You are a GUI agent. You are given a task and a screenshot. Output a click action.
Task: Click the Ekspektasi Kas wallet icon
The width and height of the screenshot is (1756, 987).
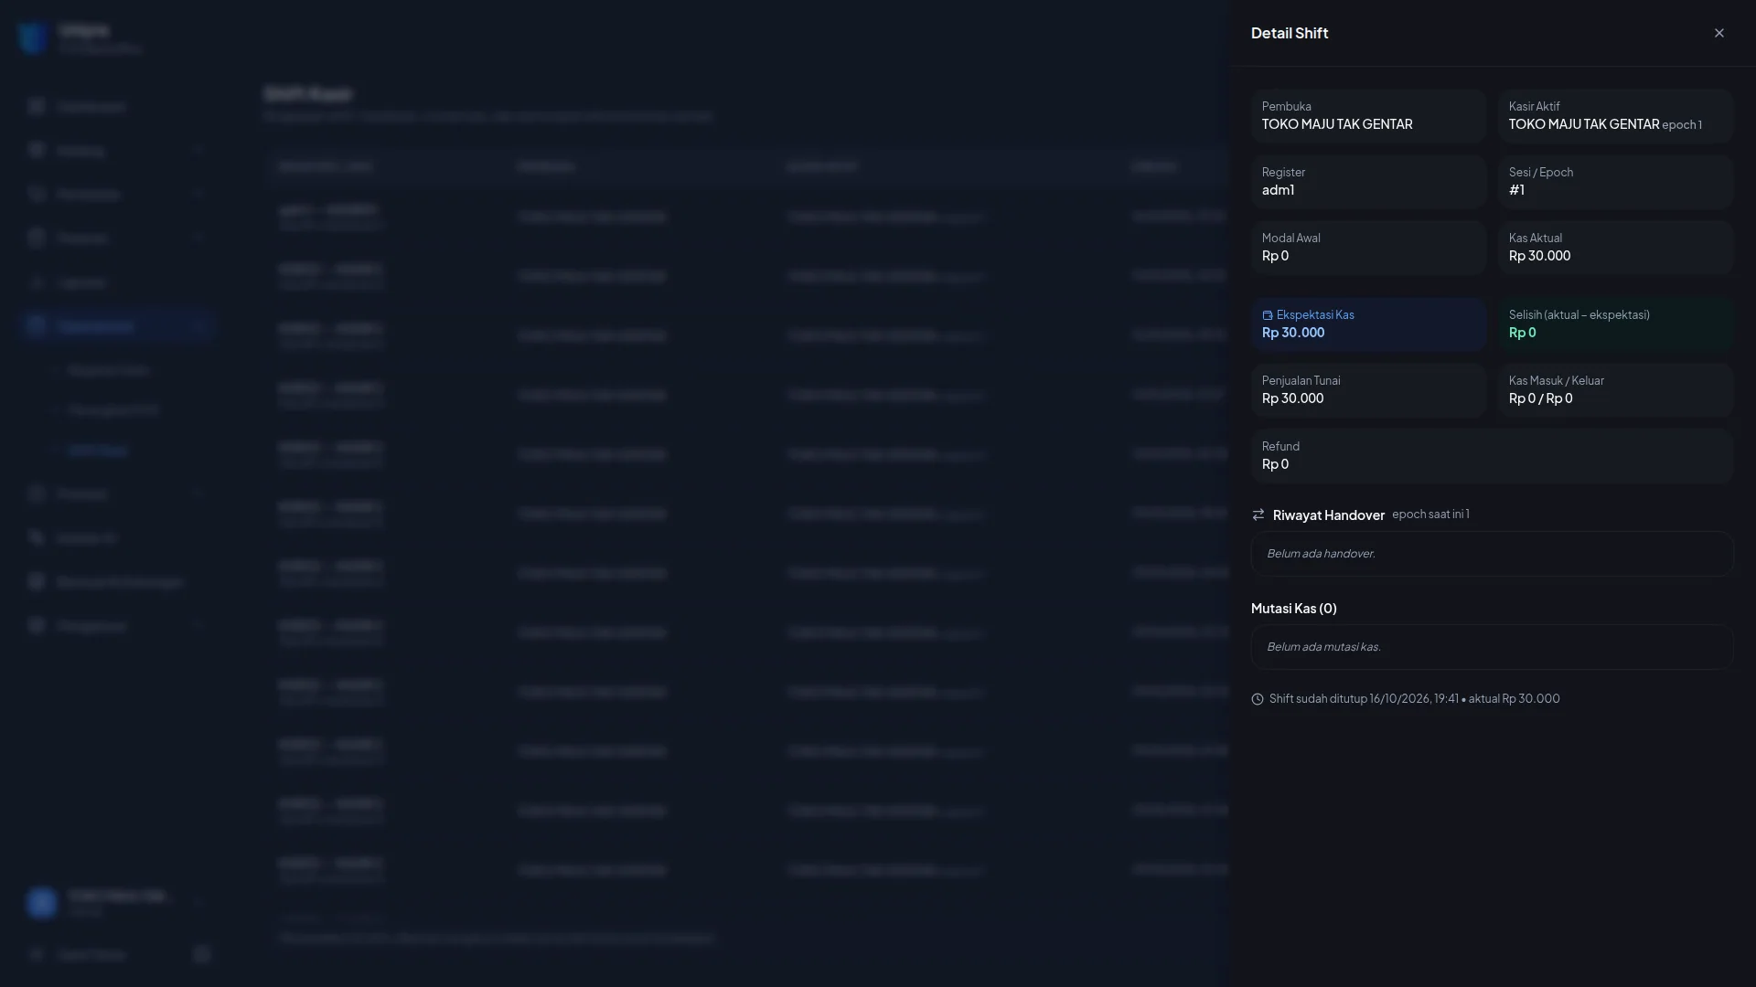1268,315
